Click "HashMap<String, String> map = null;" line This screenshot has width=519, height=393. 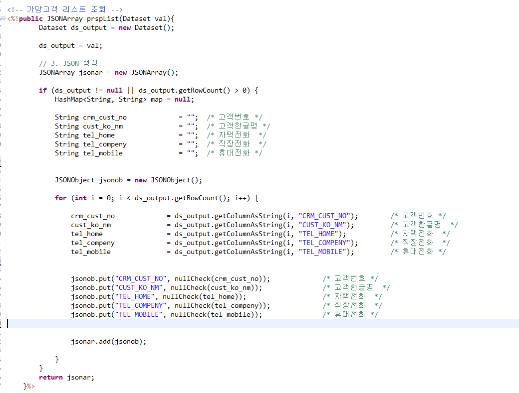click(x=124, y=100)
